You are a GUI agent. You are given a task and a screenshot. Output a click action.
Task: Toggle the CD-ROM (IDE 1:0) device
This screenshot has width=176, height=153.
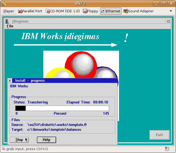click(63, 11)
